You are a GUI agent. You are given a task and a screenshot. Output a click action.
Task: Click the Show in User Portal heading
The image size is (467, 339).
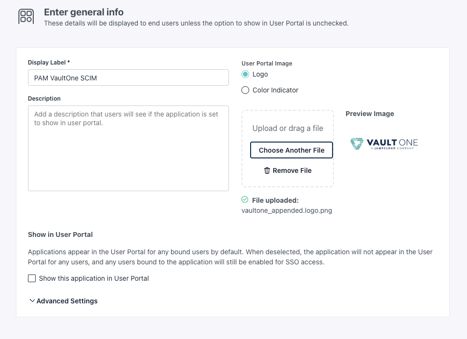(60, 235)
